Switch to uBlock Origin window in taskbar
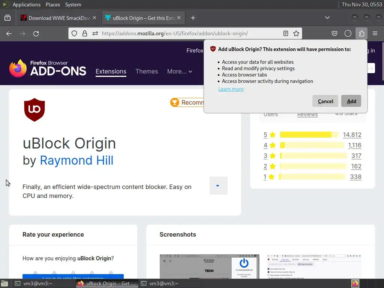 pos(107,283)
